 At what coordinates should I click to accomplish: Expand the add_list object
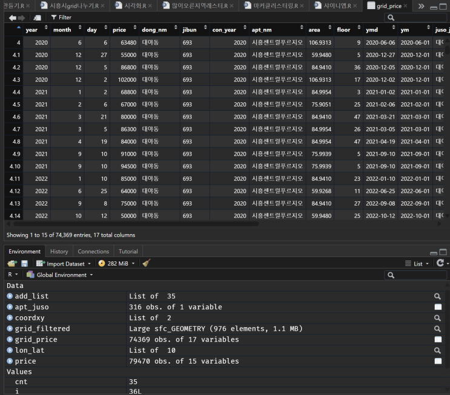[10, 296]
